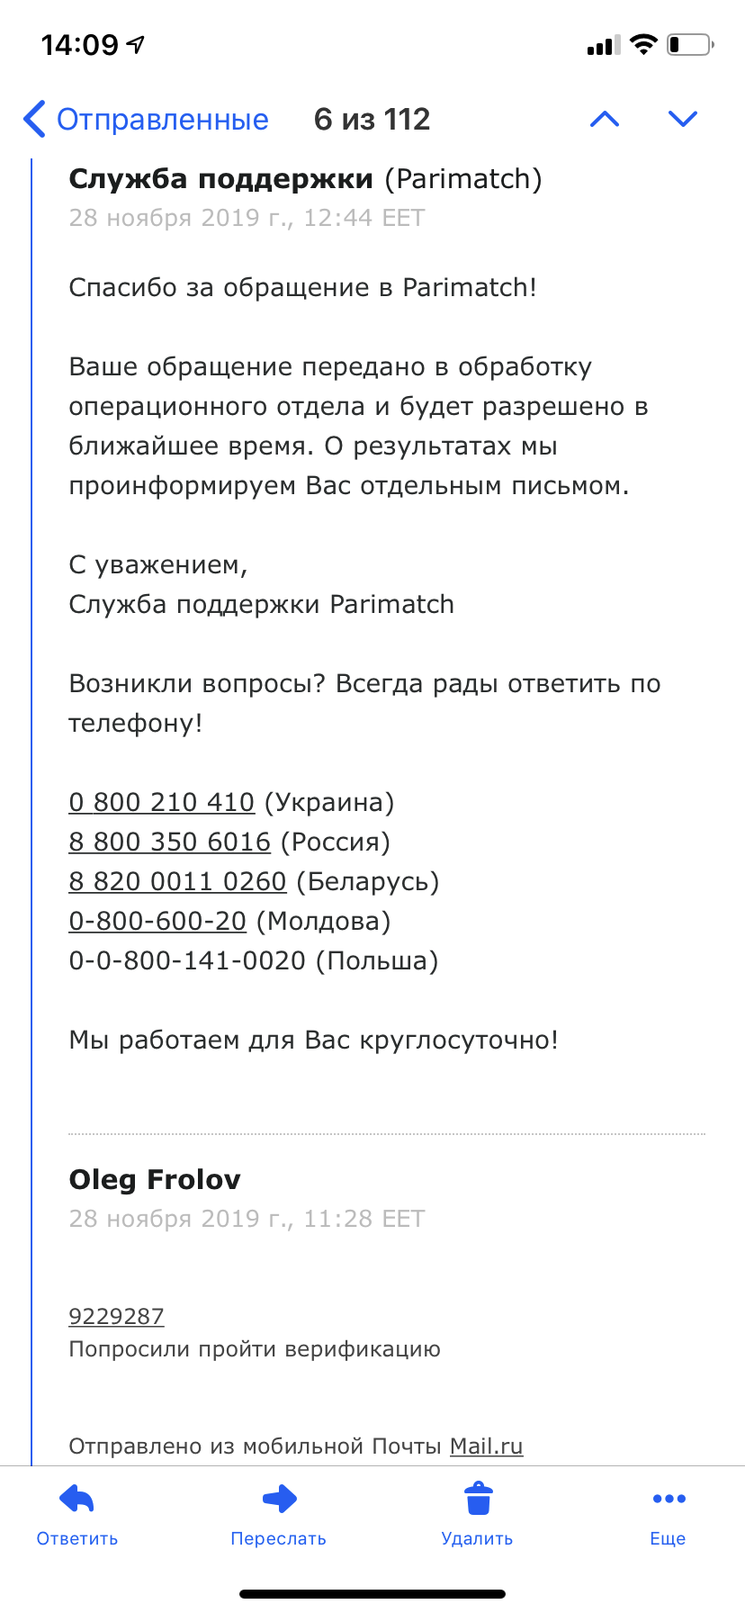Call Russia number 8 800 350 6016
Screen dimensions: 745x1613
[x=169, y=842]
